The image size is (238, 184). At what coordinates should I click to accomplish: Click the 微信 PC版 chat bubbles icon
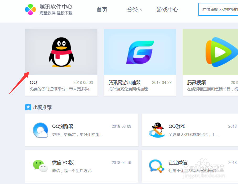40,166
